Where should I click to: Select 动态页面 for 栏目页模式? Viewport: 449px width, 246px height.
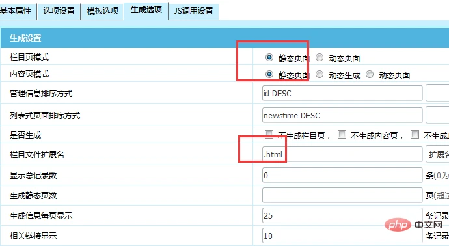pyautogui.click(x=320, y=57)
